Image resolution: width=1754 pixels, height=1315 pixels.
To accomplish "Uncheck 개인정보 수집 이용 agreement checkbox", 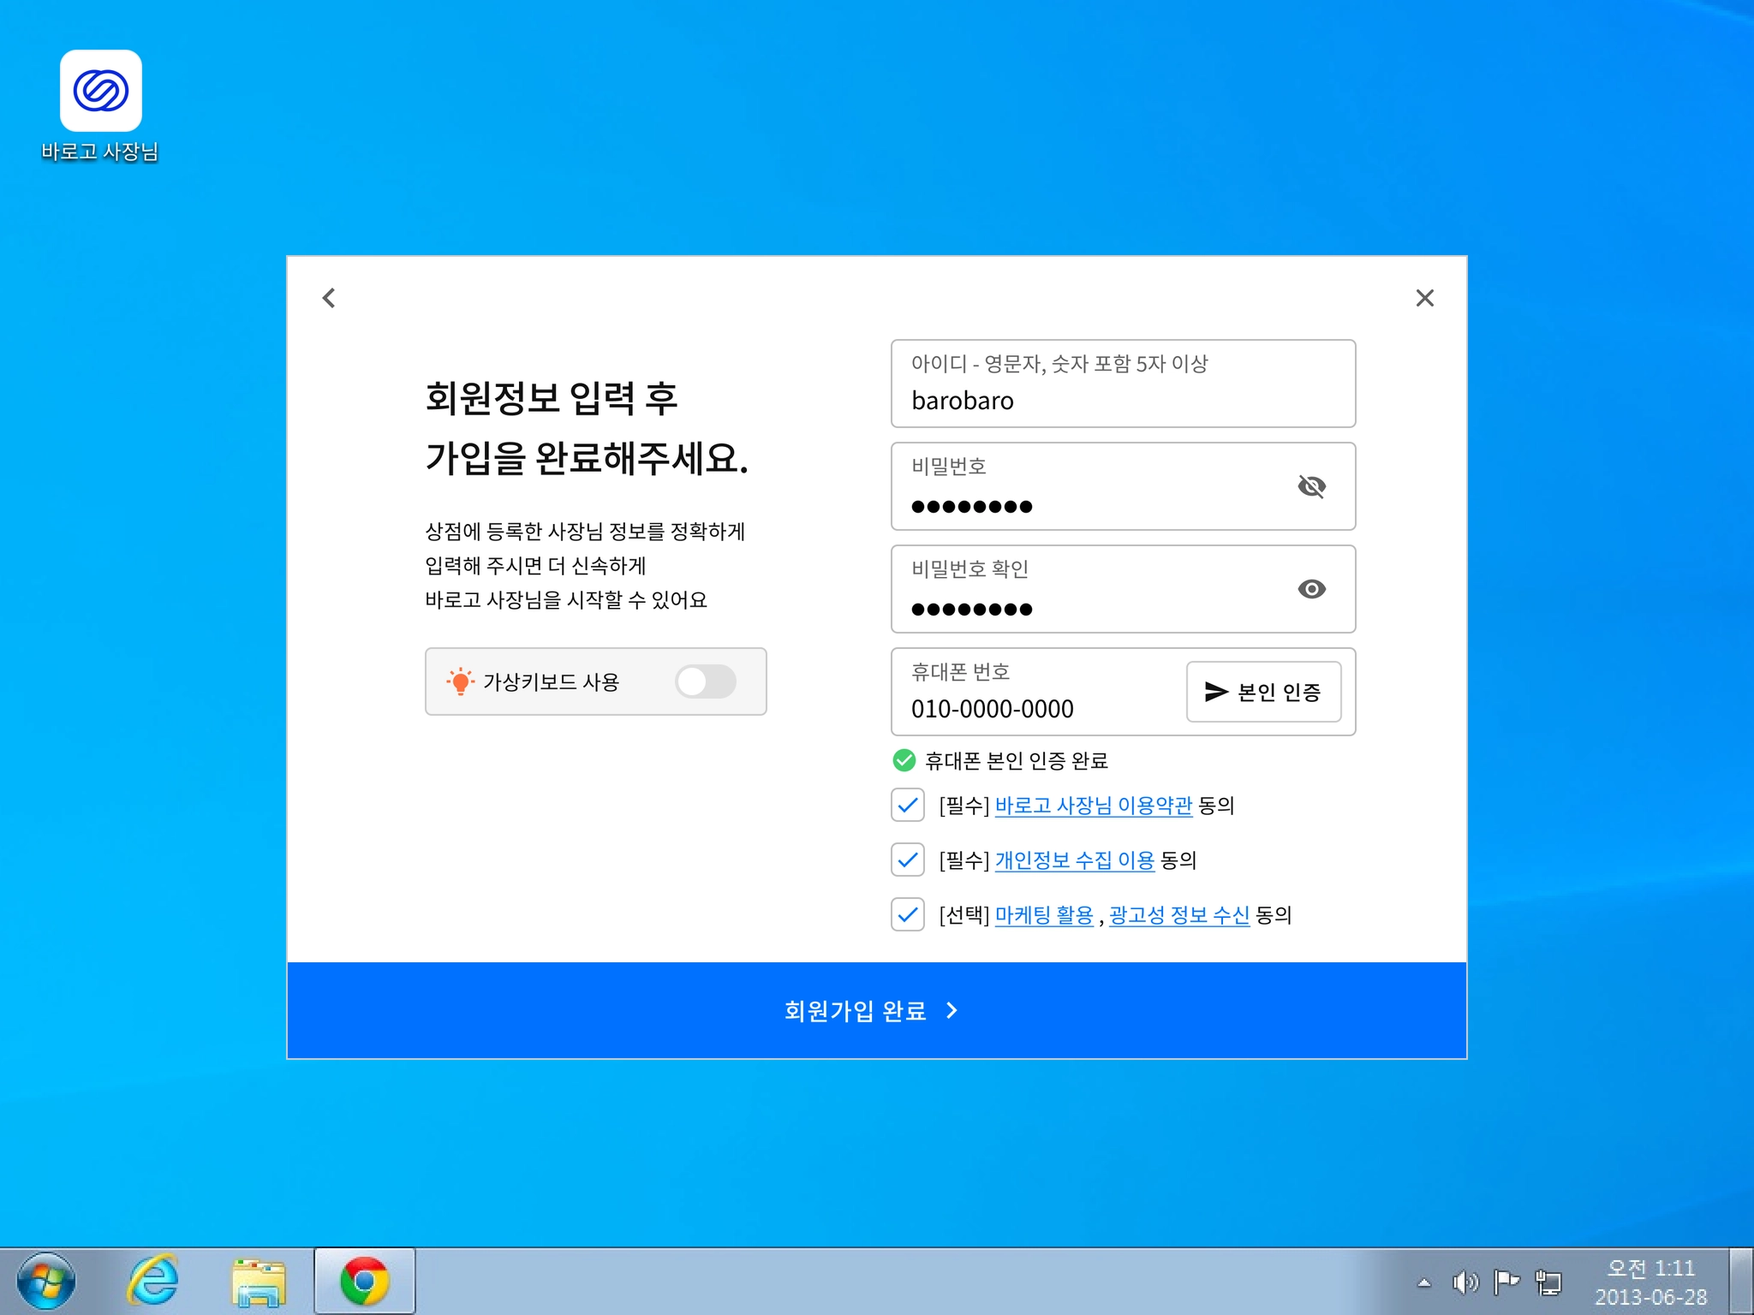I will coord(907,860).
